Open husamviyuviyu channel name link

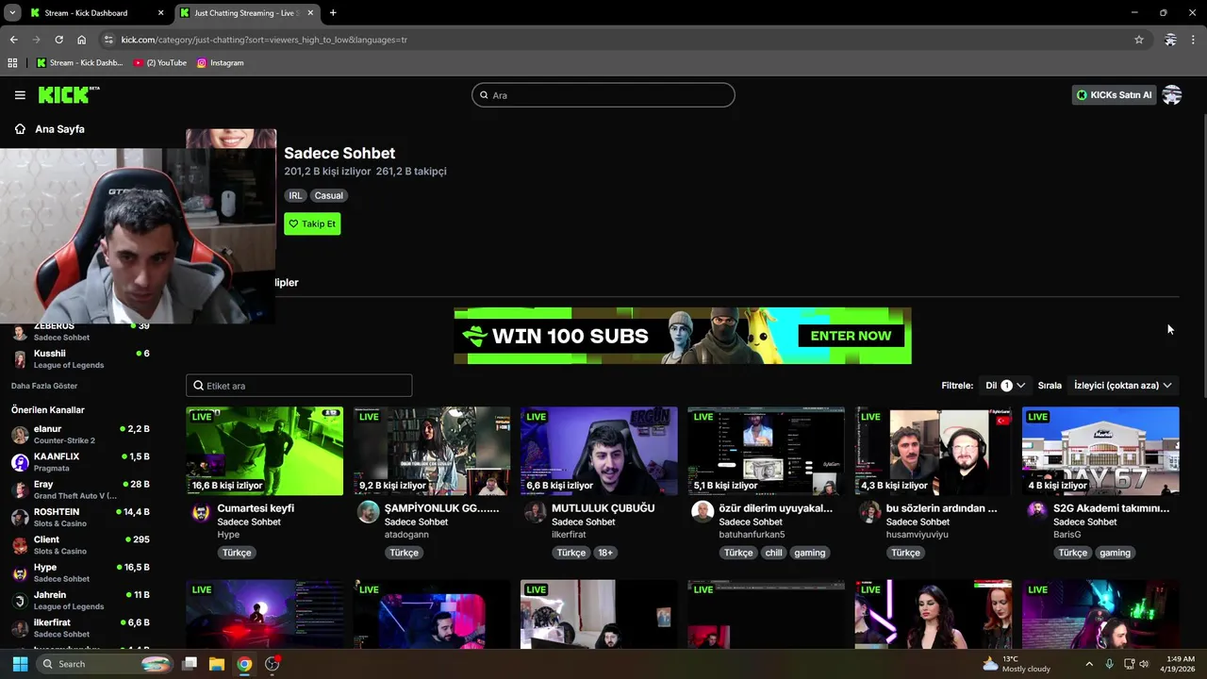[918, 535]
